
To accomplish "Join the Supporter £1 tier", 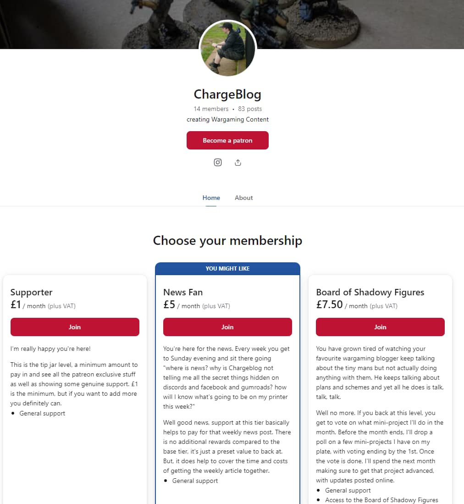I will tap(75, 327).
